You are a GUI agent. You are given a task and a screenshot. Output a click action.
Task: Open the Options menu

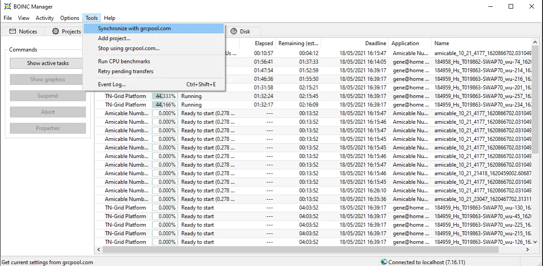click(70, 18)
